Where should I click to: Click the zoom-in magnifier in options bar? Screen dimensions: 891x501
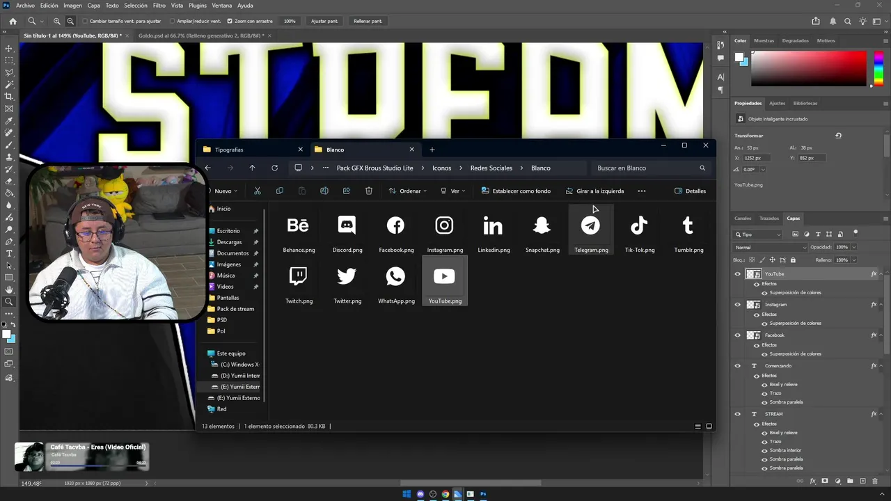[x=57, y=21]
